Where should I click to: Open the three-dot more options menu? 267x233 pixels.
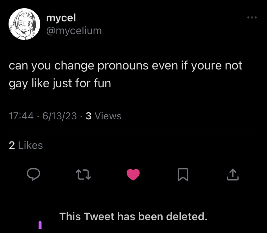[252, 18]
